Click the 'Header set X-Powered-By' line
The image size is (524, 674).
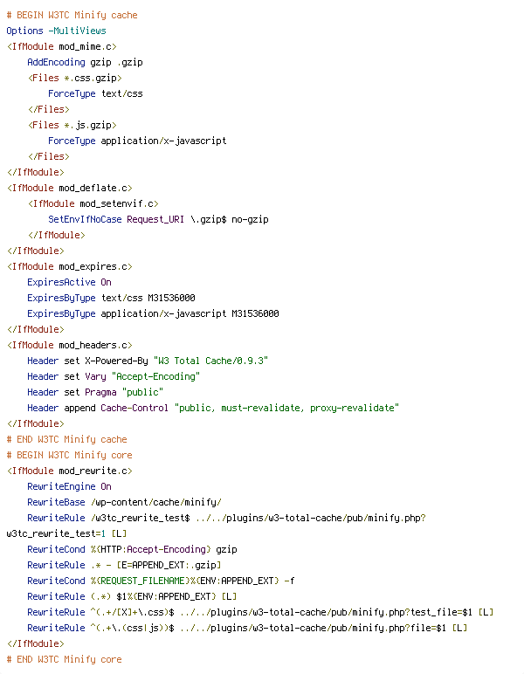pyautogui.click(x=148, y=361)
